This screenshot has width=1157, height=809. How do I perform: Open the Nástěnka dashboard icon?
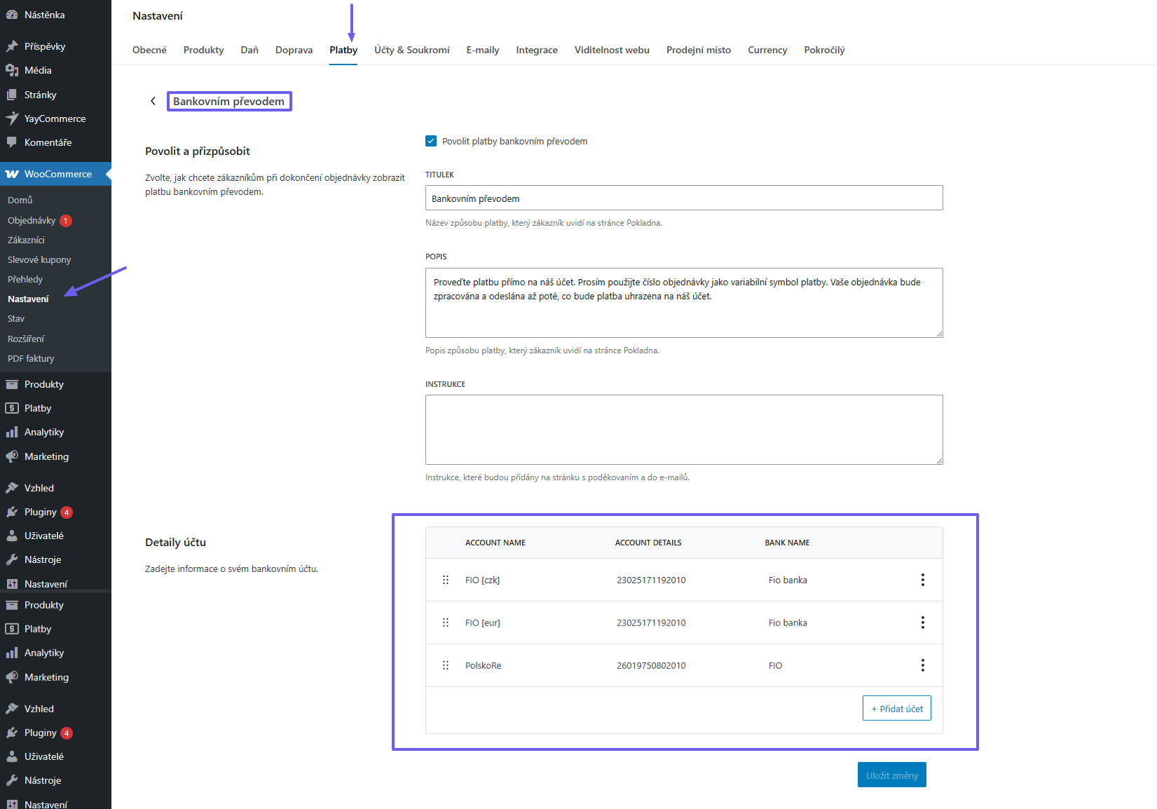(15, 14)
